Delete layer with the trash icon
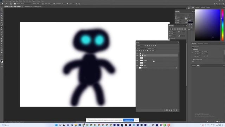This screenshot has width=225, height=127. (x=176, y=110)
